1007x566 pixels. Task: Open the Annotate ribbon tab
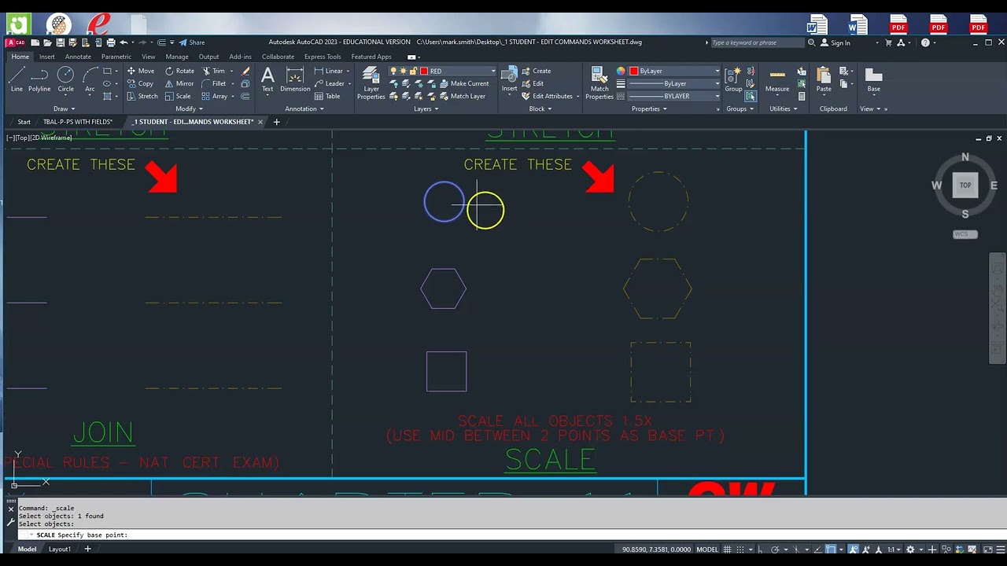tap(78, 57)
